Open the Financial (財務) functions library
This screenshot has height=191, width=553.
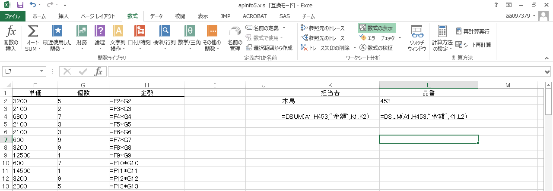click(x=81, y=38)
